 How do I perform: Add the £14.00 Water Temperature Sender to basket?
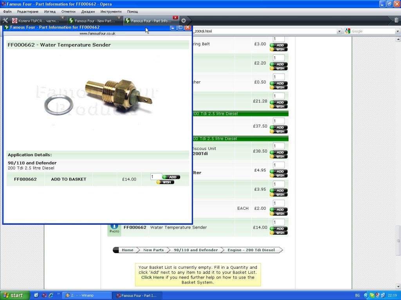279,229
